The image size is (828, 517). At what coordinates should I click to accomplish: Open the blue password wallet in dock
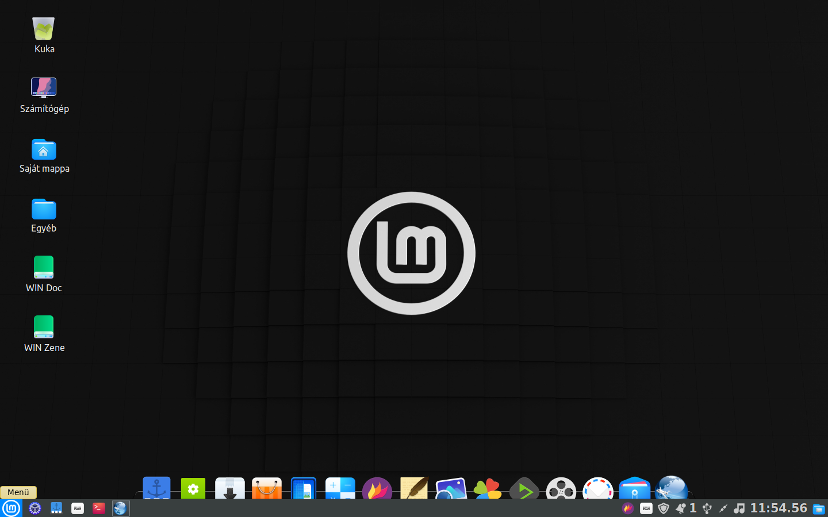635,488
